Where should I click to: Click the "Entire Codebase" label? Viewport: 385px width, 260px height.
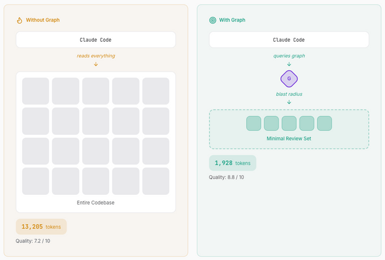(x=95, y=203)
